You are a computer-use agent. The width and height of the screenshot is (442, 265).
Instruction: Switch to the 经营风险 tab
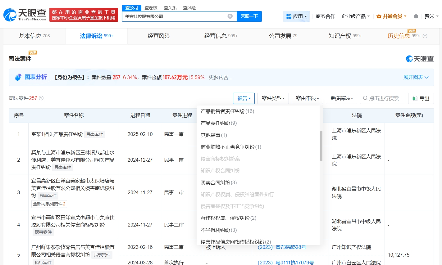158,36
